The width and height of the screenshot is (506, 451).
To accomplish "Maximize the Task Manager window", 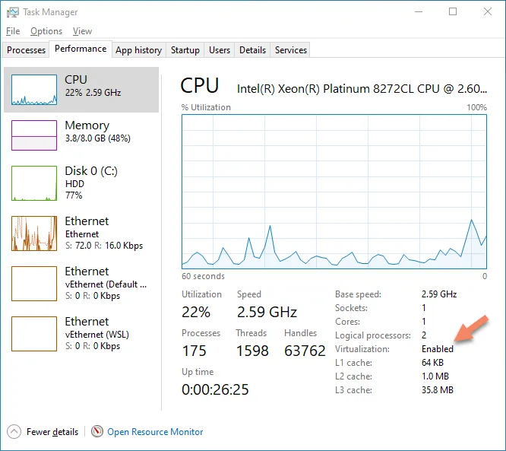I will click(453, 12).
